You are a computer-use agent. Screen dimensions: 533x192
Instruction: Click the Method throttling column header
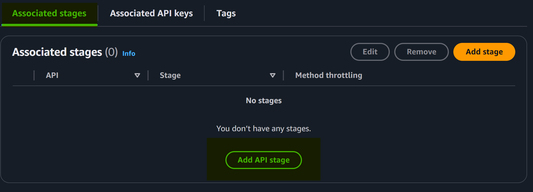328,75
